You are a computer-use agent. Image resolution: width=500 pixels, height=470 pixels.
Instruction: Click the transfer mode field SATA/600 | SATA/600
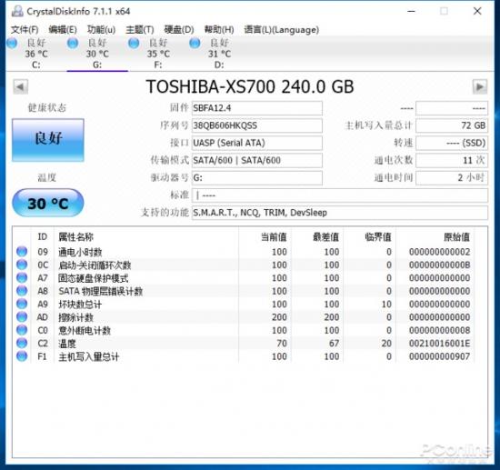[257, 160]
